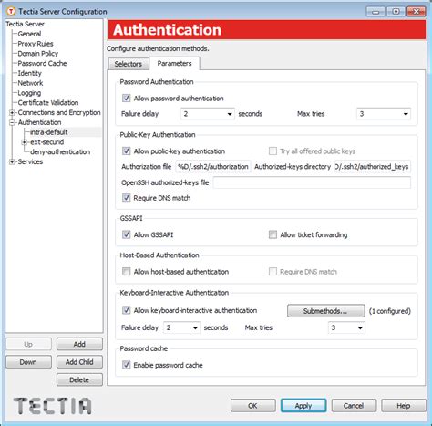432x426 pixels.
Task: Select deny-authentication tree item
Action: [60, 152]
